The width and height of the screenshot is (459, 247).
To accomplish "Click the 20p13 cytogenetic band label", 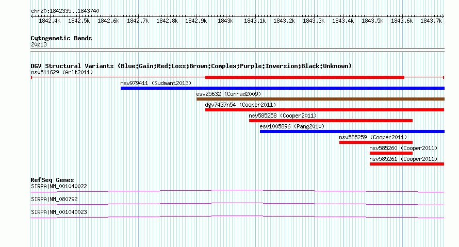I will [39, 44].
